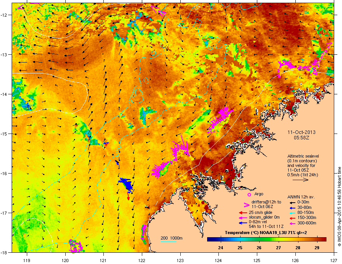Click the 'ANMN 12h av.' legend heading
This screenshot has height=264, width=342.
tap(301, 197)
